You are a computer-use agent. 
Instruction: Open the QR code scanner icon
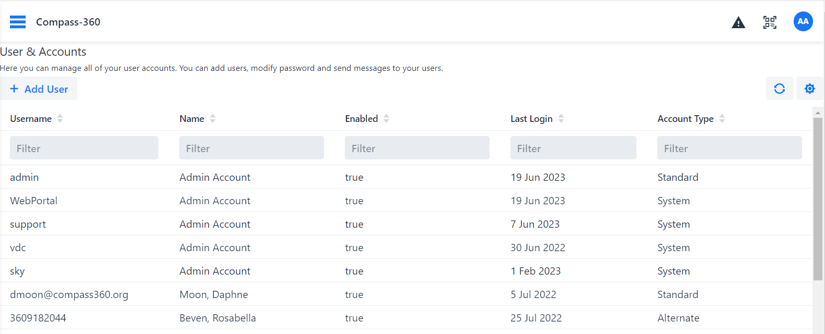770,22
